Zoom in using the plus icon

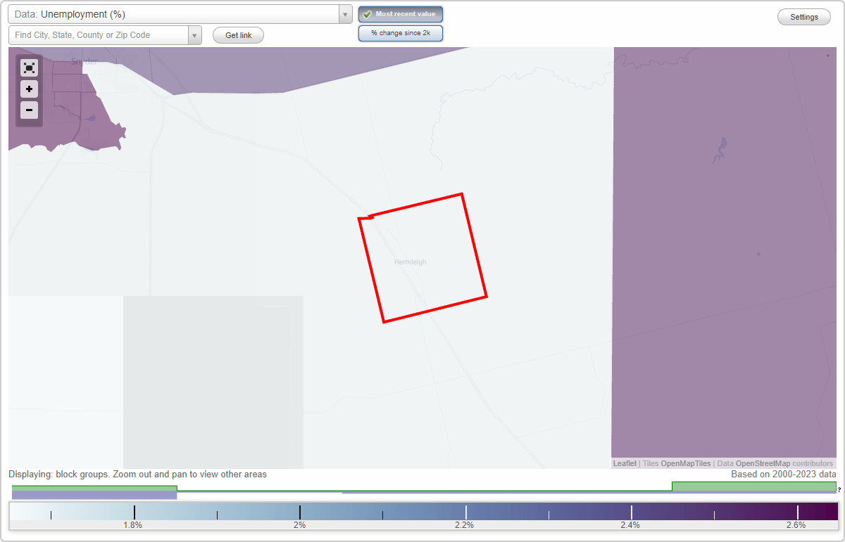point(29,89)
